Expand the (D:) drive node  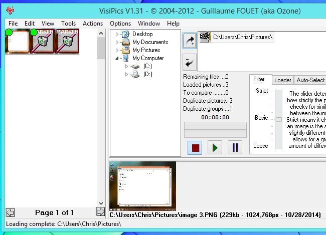pos(126,74)
